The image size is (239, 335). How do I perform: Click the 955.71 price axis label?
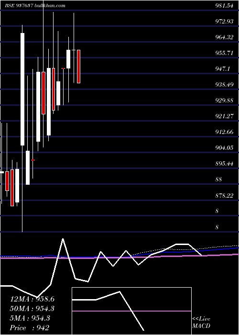224,53
